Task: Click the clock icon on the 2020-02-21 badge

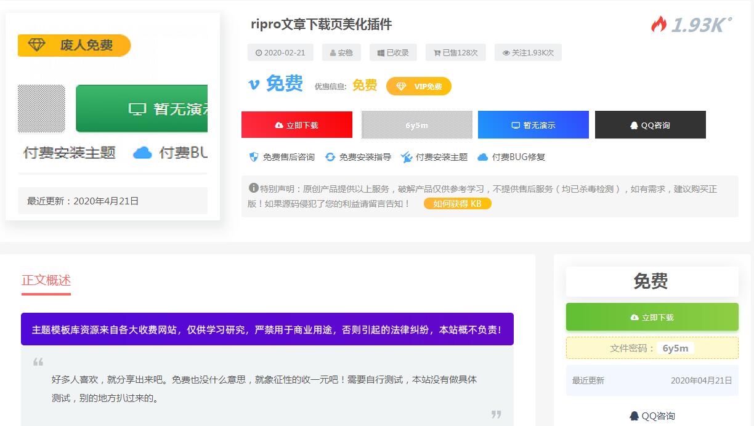Action: (259, 52)
